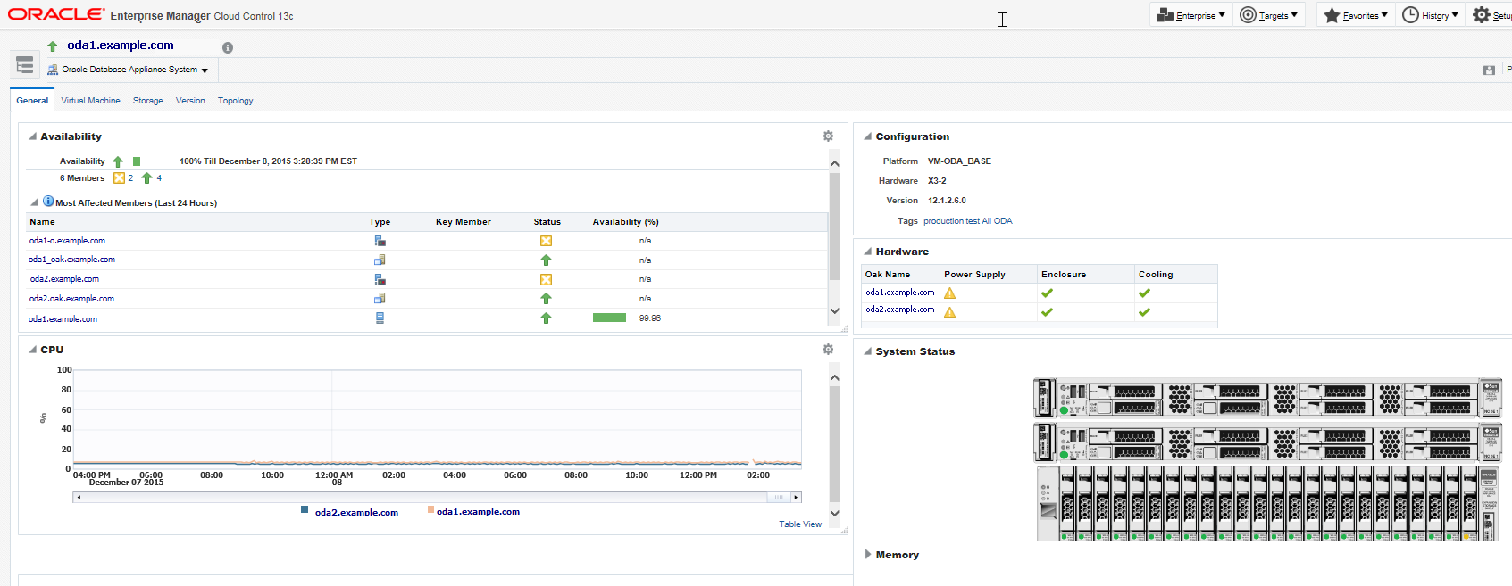Open oda2.example.com in Hardware table
Screen dimensions: 1512x586
[900, 310]
